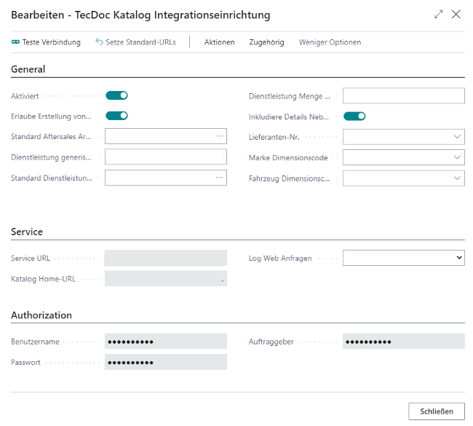Viewport: 473px width, 426px height.
Task: Open the Standard Dienstleistung ellipsis lookup
Action: tap(219, 178)
